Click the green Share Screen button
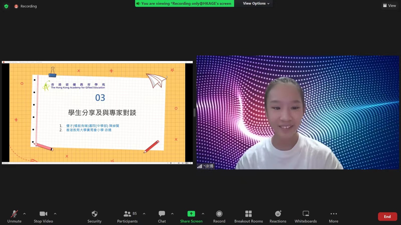Screen dimensions: 401x225 pyautogui.click(x=191, y=216)
